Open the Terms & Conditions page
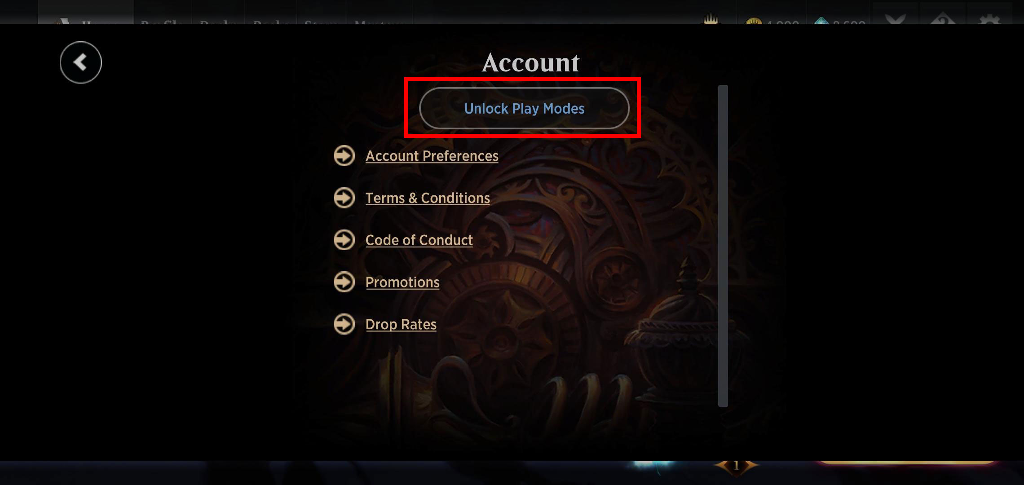 pyautogui.click(x=428, y=198)
